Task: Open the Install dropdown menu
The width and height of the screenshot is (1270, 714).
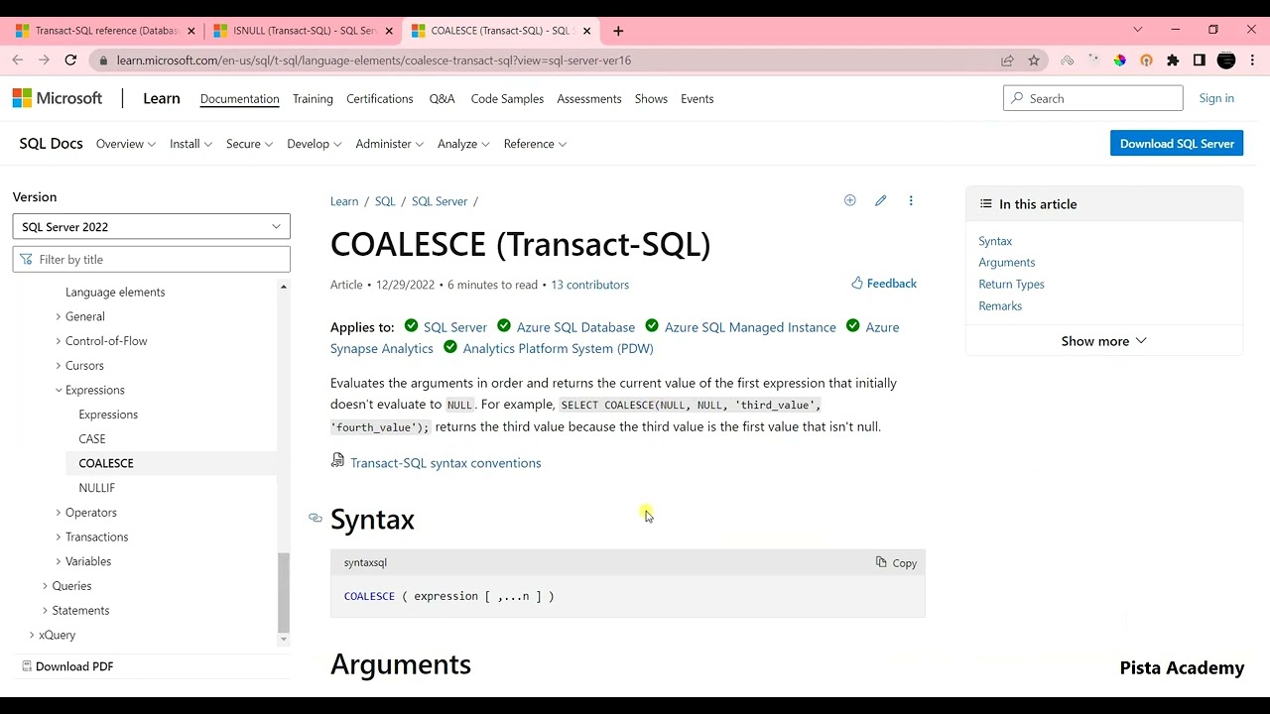Action: [x=191, y=144]
